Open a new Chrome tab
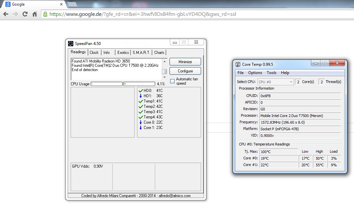 [x=72, y=4]
